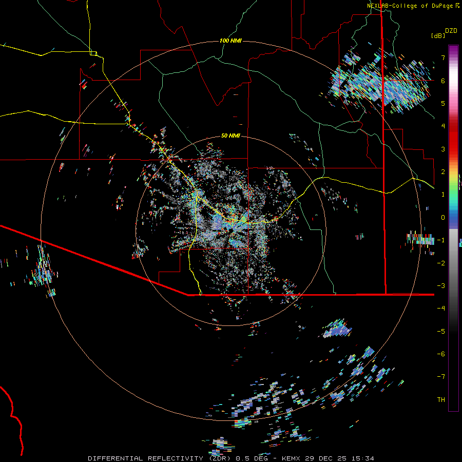Click the legend value -7
This screenshot has height=462, width=462.
coord(441,377)
